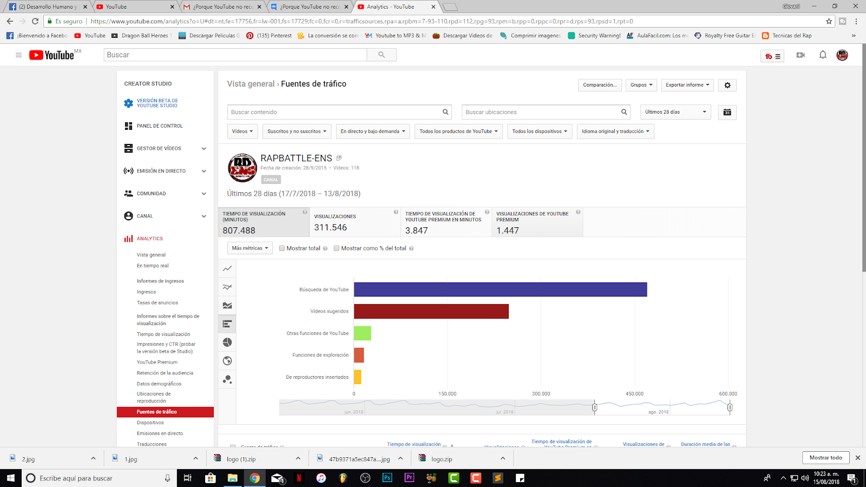Open Todos los productos de YouTube dropdown

point(458,131)
